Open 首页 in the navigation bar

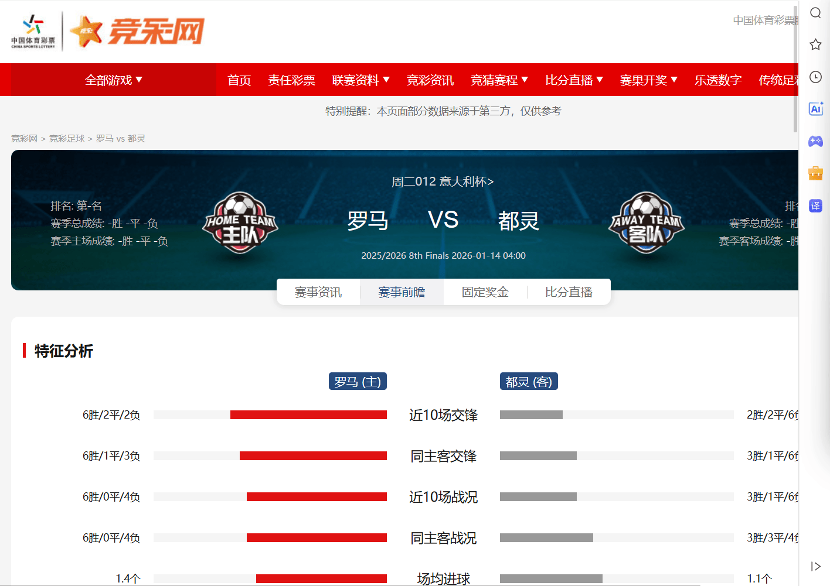pyautogui.click(x=239, y=80)
